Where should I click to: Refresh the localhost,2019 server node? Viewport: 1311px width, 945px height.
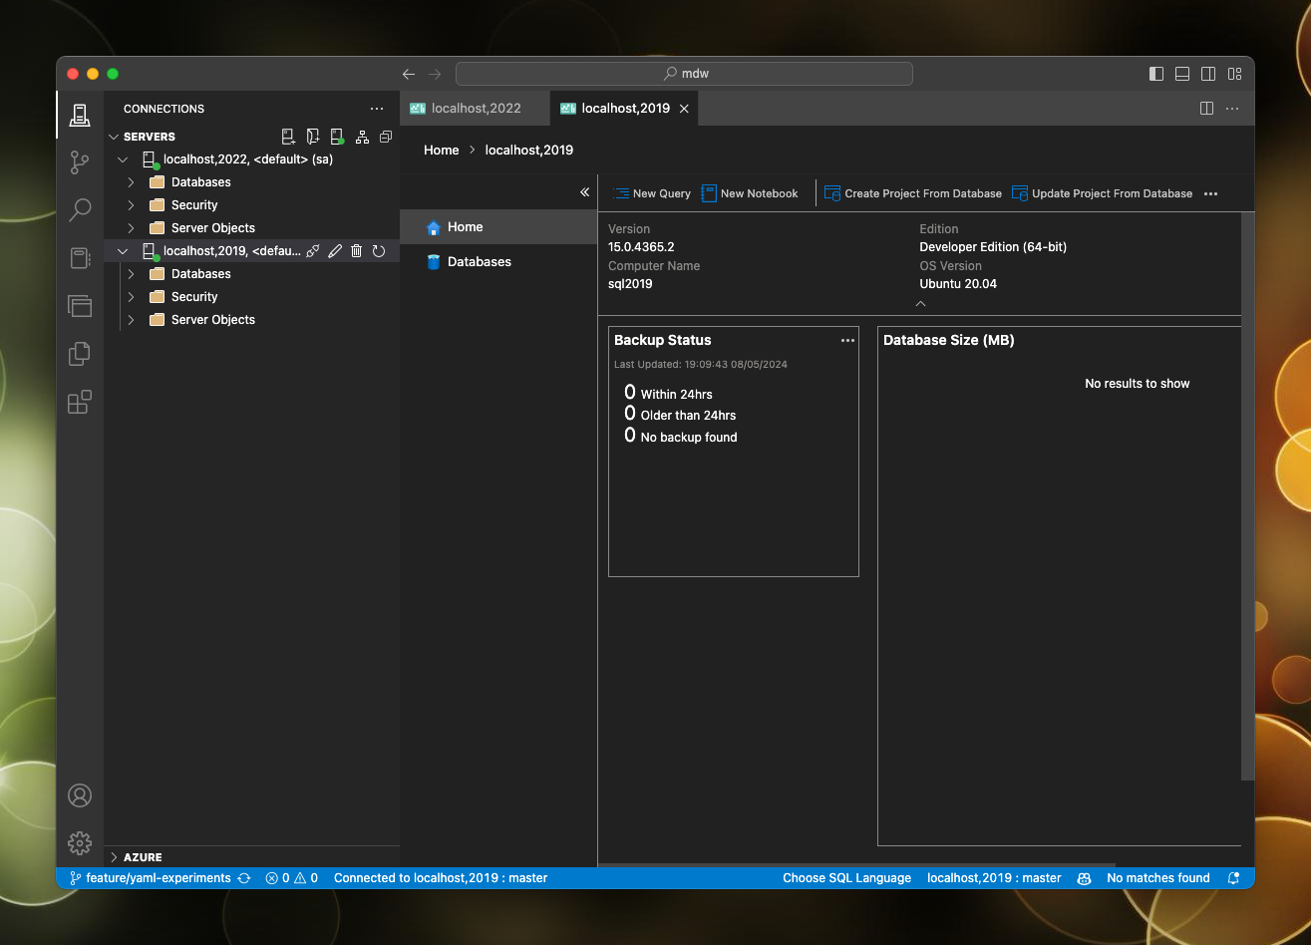[x=379, y=251]
